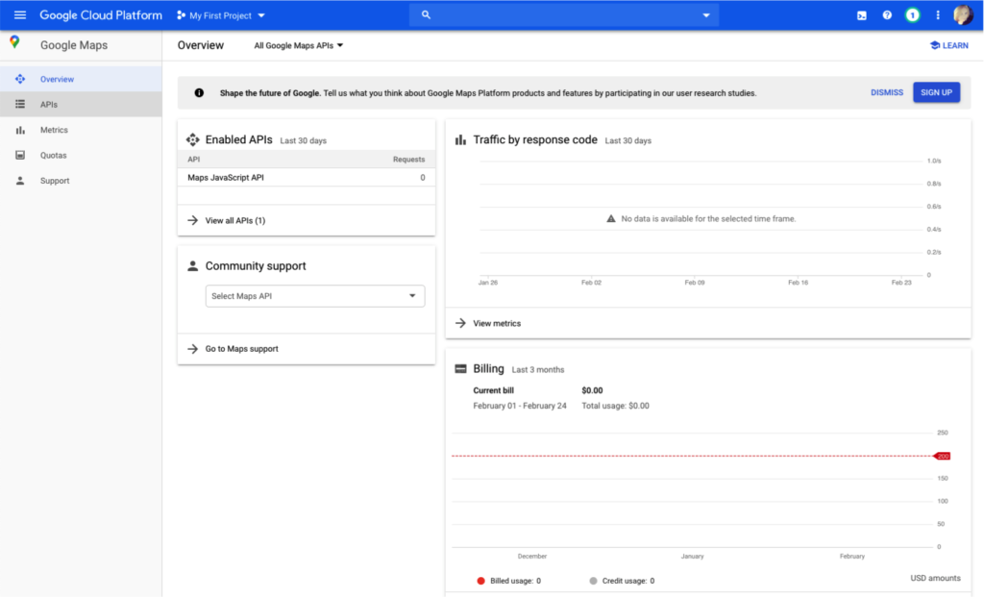Screen dimensions: 984x598
Task: Select the Maps JavaScript API row
Action: point(307,178)
